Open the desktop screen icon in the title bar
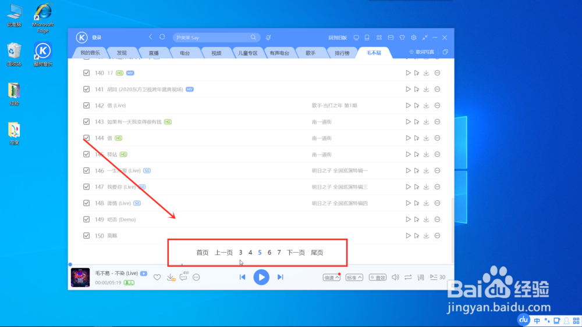Screen dimensions: 582x327 (356, 38)
